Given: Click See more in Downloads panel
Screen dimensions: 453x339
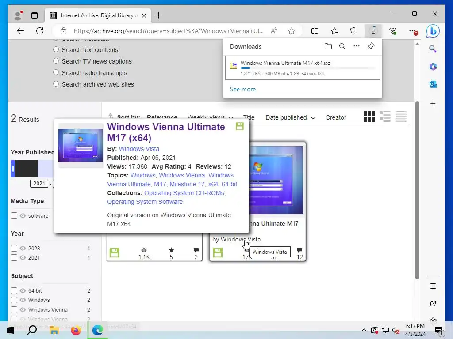Looking at the screenshot, I should click(243, 89).
